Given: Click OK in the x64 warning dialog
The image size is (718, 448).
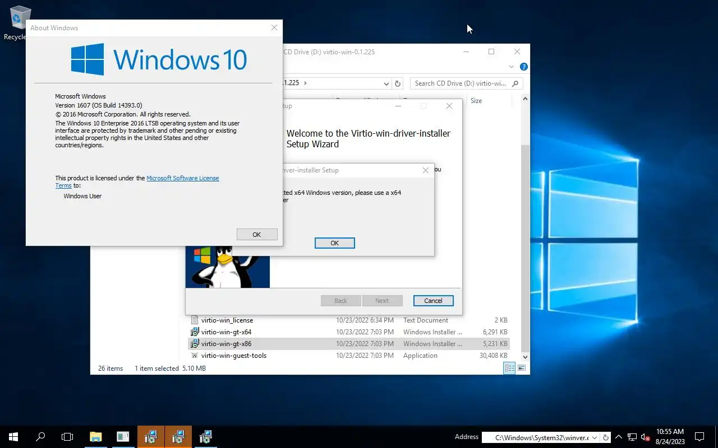Looking at the screenshot, I should (x=335, y=243).
